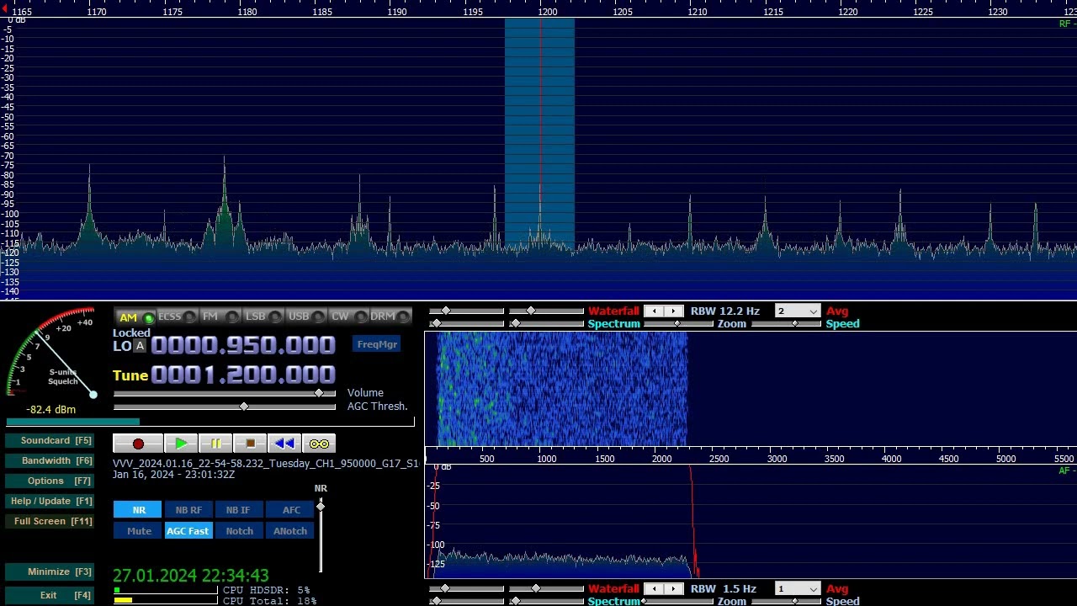The height and width of the screenshot is (606, 1077).
Task: Click the RF Spectrum label
Action: [x=614, y=324]
